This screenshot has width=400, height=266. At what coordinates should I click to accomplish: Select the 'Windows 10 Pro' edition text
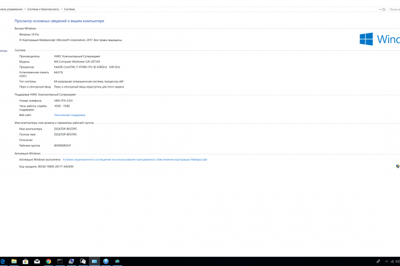(29, 34)
